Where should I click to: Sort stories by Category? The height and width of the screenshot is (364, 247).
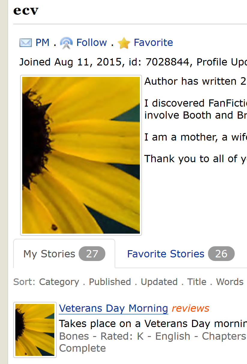(59, 282)
